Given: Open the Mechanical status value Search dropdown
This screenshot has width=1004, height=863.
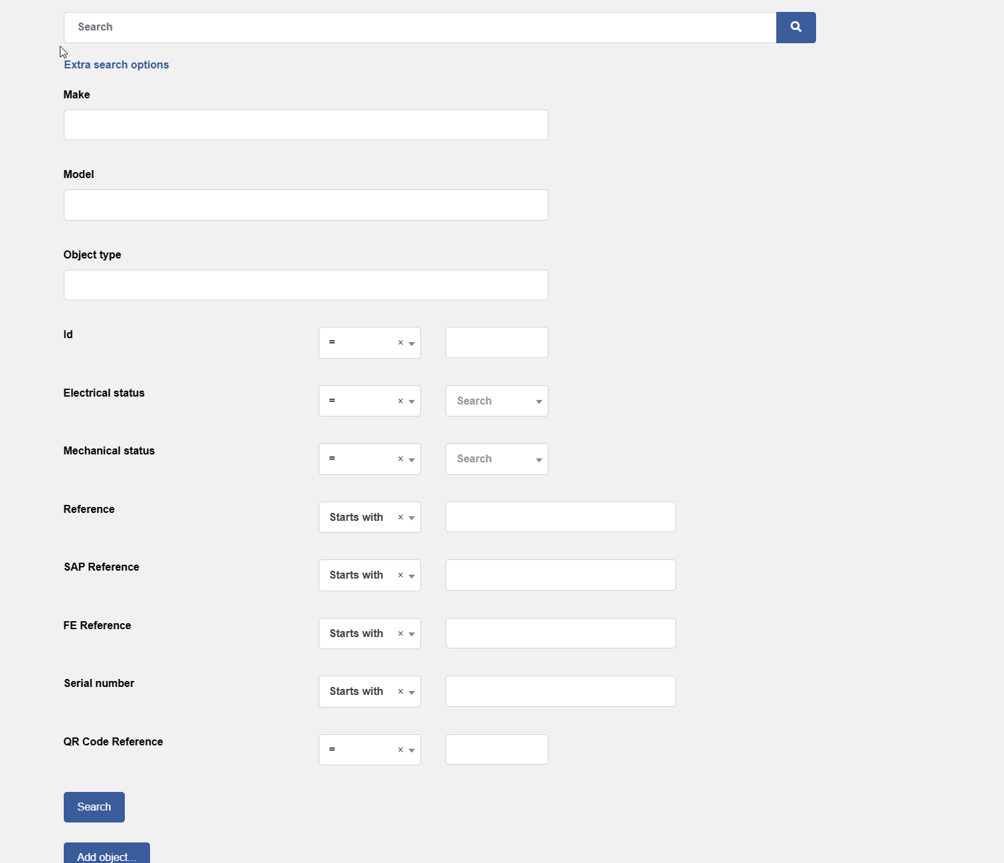Looking at the screenshot, I should [x=496, y=459].
